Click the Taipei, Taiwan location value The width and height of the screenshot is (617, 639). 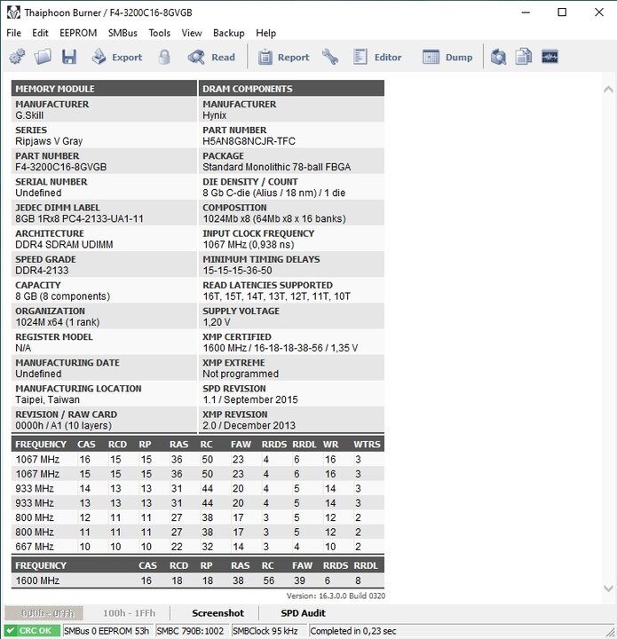click(x=47, y=399)
